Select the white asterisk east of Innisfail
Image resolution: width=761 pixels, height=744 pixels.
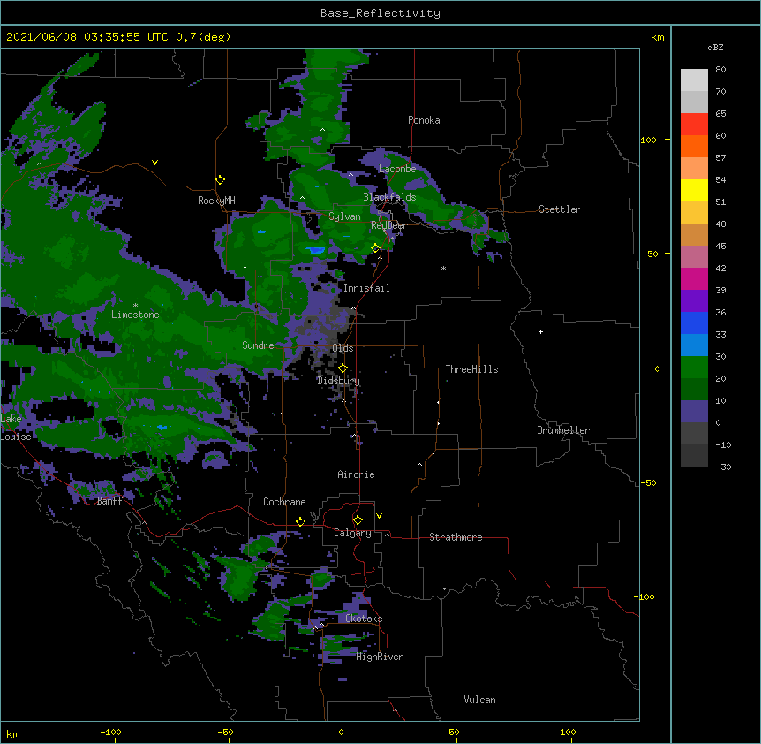point(443,268)
